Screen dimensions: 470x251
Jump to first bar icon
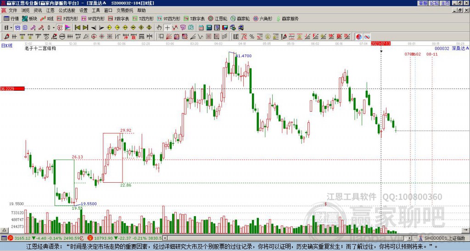click(77, 28)
